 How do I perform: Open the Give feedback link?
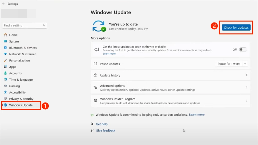pos(105,131)
